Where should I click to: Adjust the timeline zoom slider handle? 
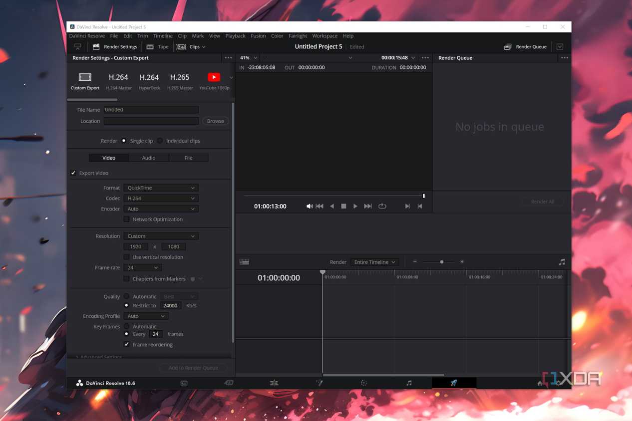tap(442, 262)
